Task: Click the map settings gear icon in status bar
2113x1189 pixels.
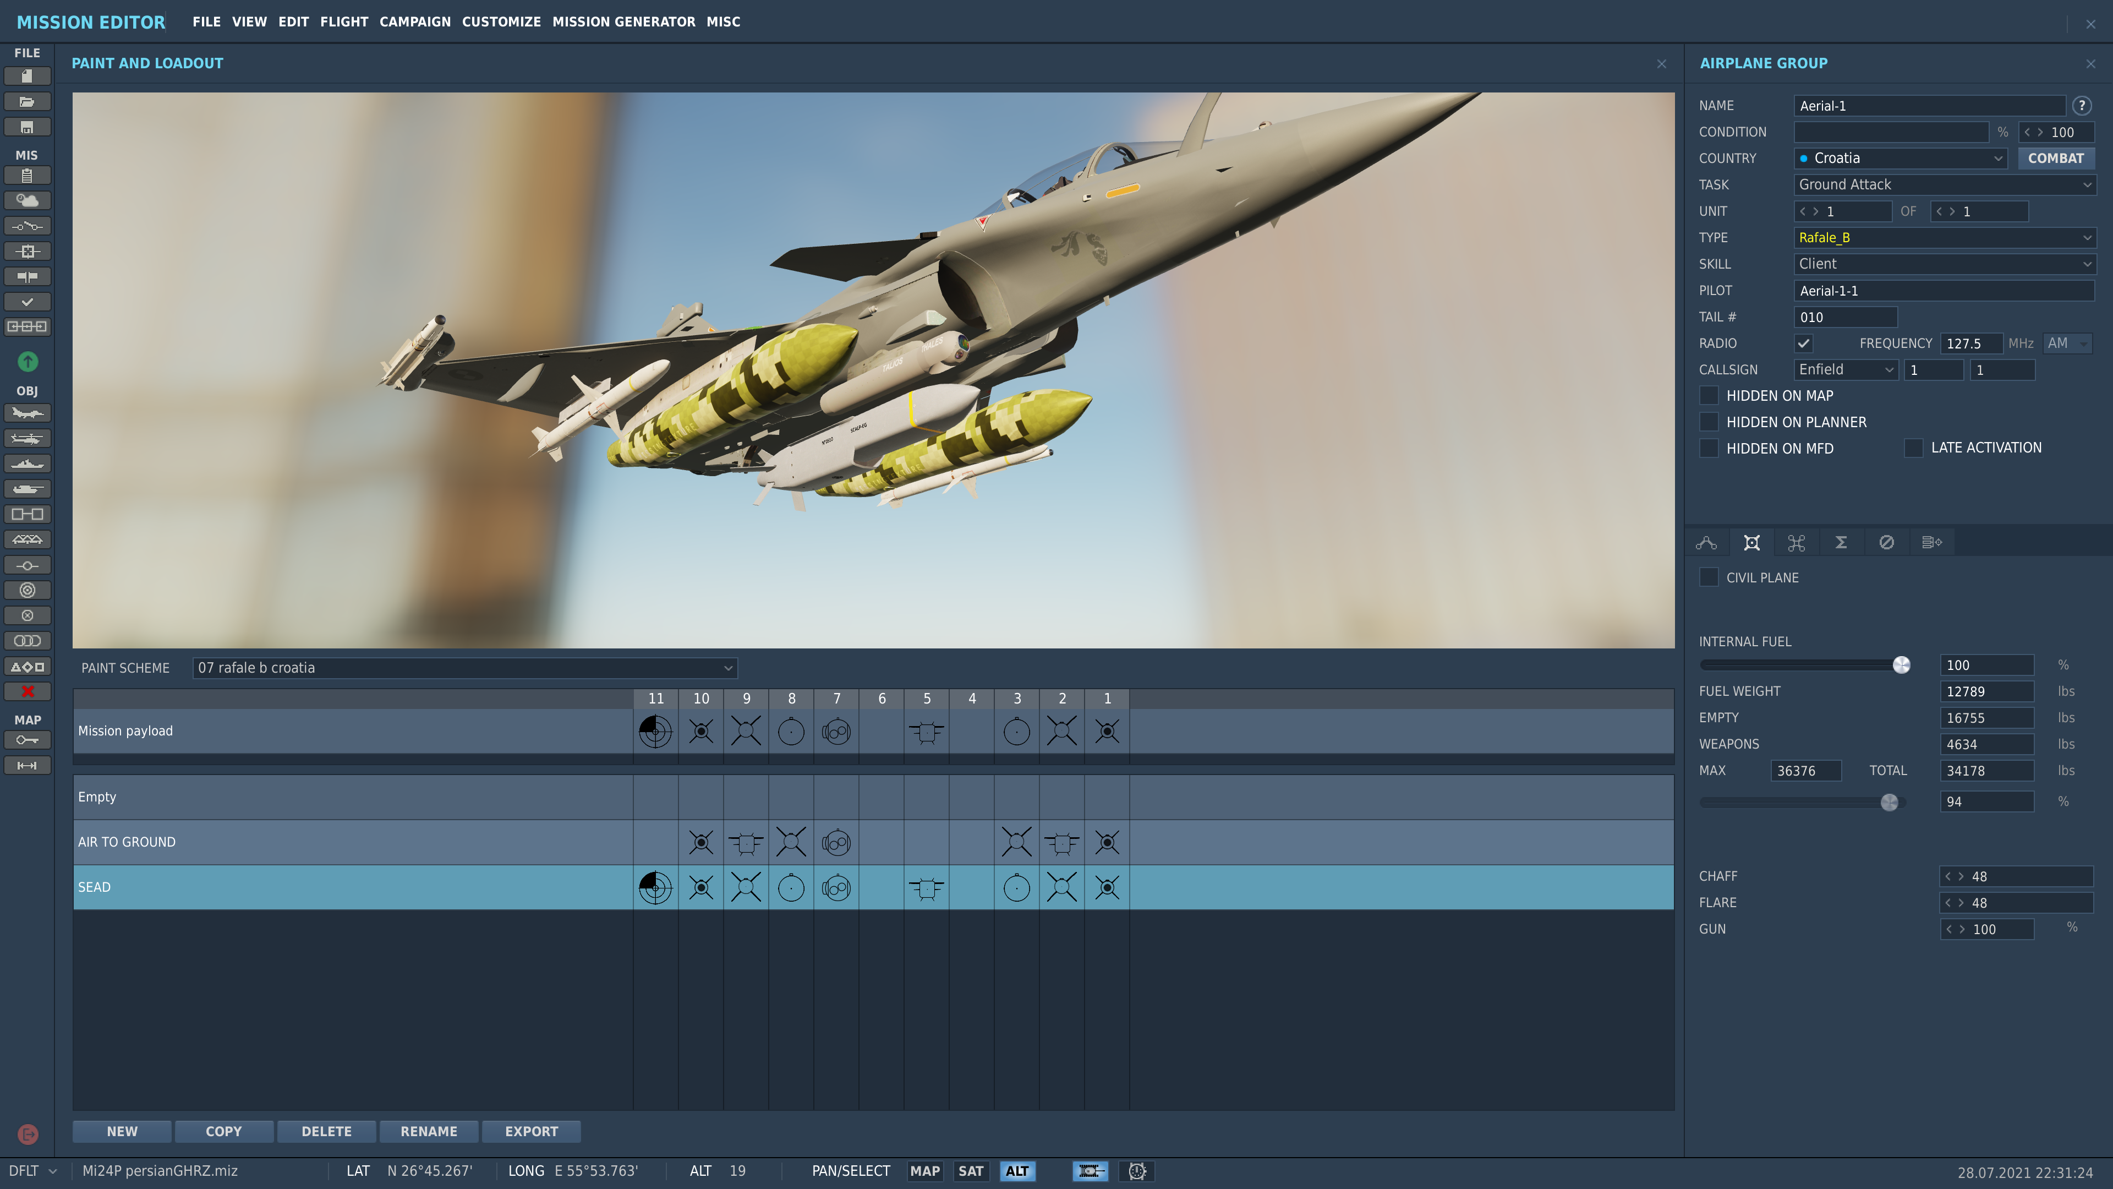Action: tap(1137, 1171)
